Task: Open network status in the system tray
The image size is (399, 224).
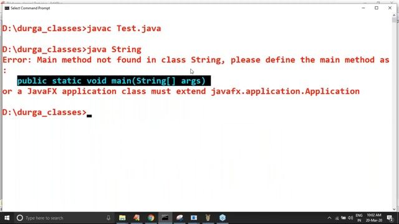Action: click(x=337, y=218)
